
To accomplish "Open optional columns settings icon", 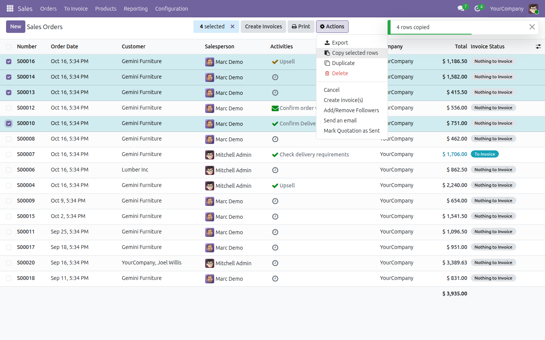I will 538,46.
